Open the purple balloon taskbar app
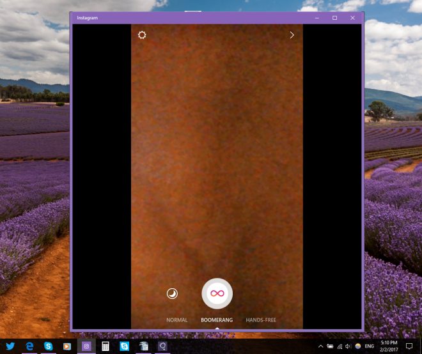 click(162, 346)
